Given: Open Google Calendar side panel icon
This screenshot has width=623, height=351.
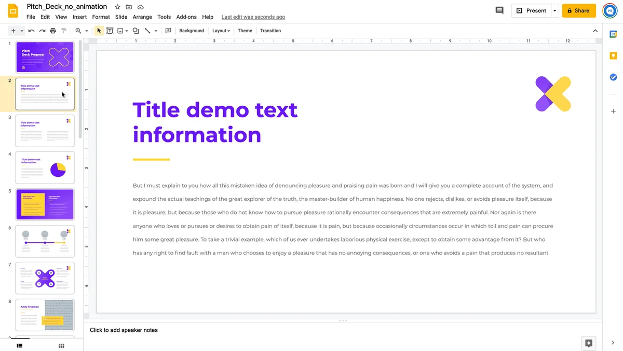Looking at the screenshot, I should pyautogui.click(x=613, y=34).
